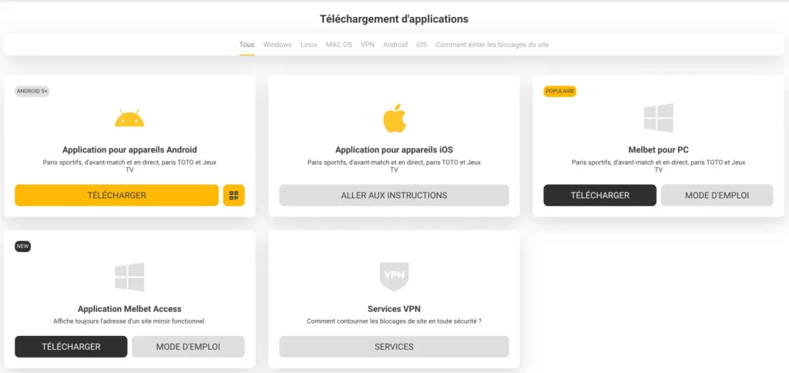Click the Apple logo icon

coord(394,118)
